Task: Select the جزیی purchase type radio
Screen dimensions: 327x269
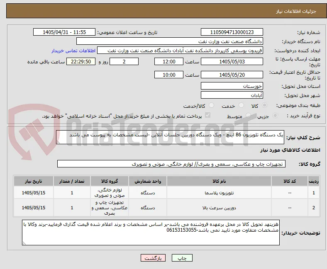Action: pyautogui.click(x=275, y=116)
